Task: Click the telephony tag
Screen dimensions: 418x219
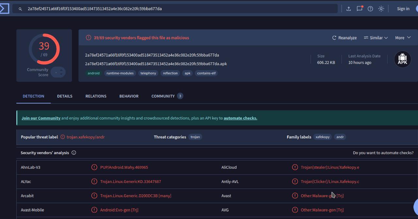Action: (148, 73)
